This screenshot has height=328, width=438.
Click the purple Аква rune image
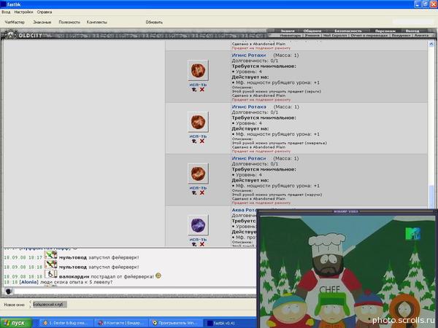pos(198,225)
